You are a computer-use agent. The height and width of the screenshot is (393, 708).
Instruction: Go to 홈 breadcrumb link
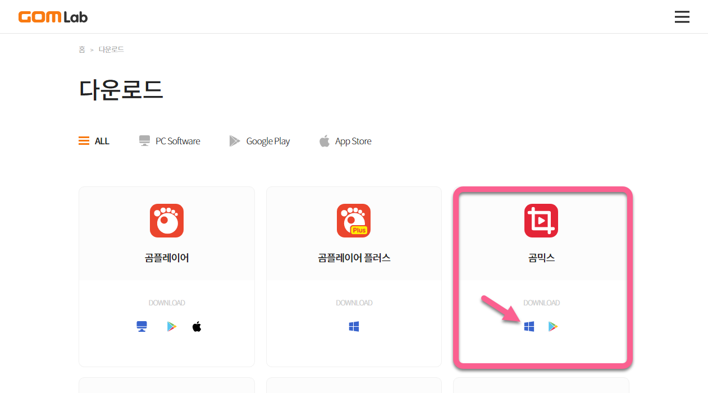click(x=82, y=49)
